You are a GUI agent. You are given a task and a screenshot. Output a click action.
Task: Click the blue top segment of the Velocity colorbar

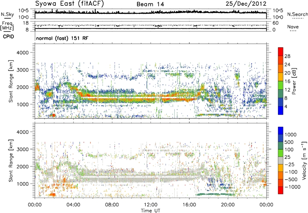click(281, 131)
